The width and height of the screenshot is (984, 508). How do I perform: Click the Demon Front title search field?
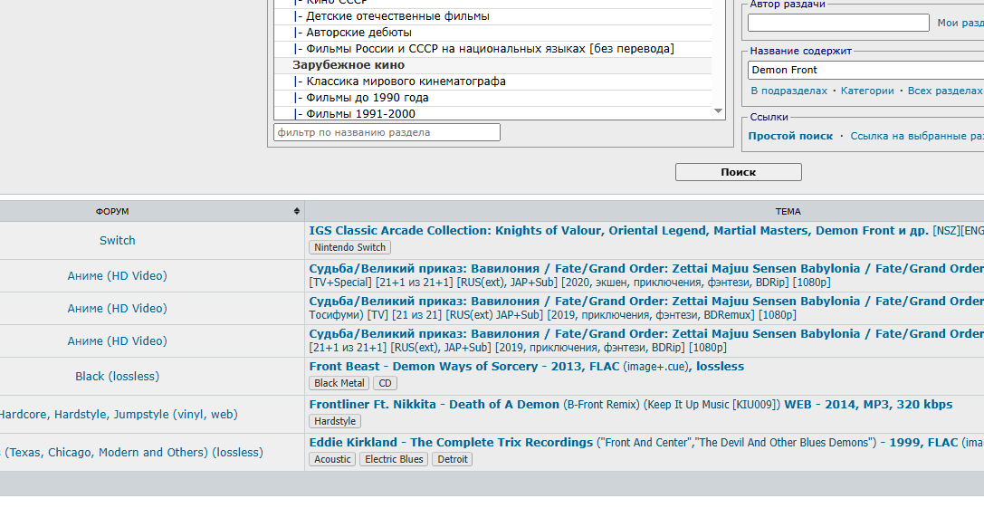[x=866, y=70]
